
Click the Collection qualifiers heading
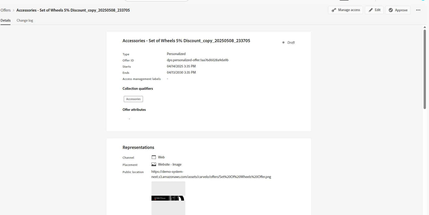pyautogui.click(x=138, y=88)
